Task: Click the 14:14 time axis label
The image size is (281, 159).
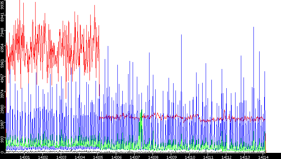Action: [x=263, y=157]
